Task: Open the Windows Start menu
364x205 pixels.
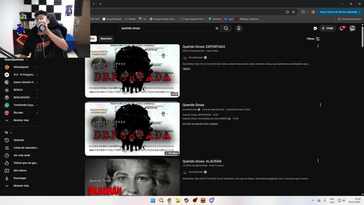Action: point(153,200)
